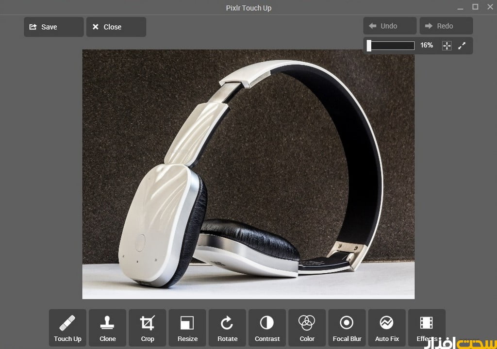The height and width of the screenshot is (349, 497).
Task: Click the fit-to-screen zoom icon
Action: pos(447,46)
